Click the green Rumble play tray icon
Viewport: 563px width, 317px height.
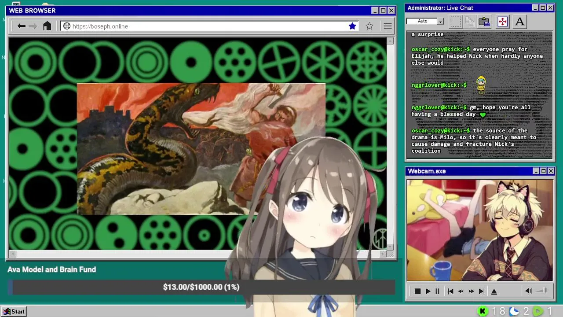click(x=538, y=311)
